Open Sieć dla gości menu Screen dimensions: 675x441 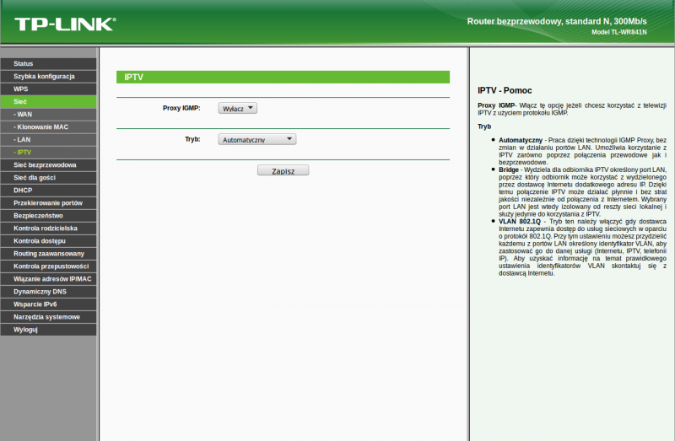pyautogui.click(x=49, y=178)
